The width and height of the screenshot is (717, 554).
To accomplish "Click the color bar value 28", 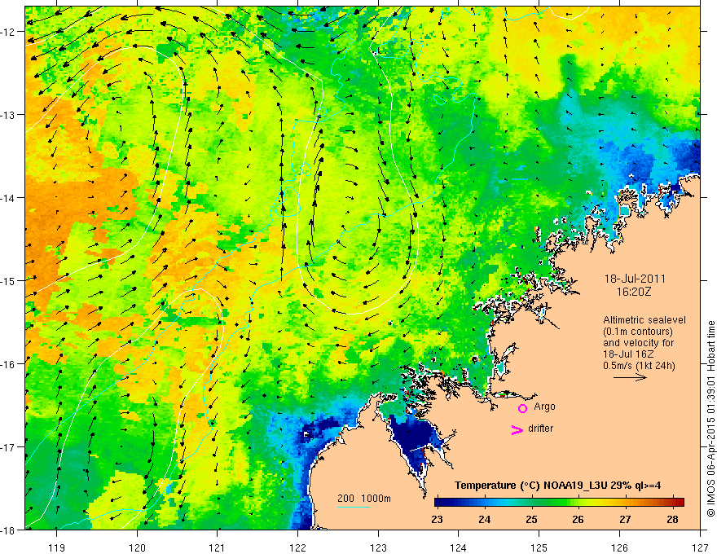I will [x=672, y=519].
